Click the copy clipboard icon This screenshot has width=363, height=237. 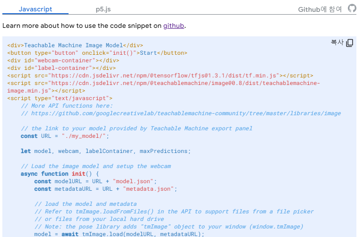(350, 43)
